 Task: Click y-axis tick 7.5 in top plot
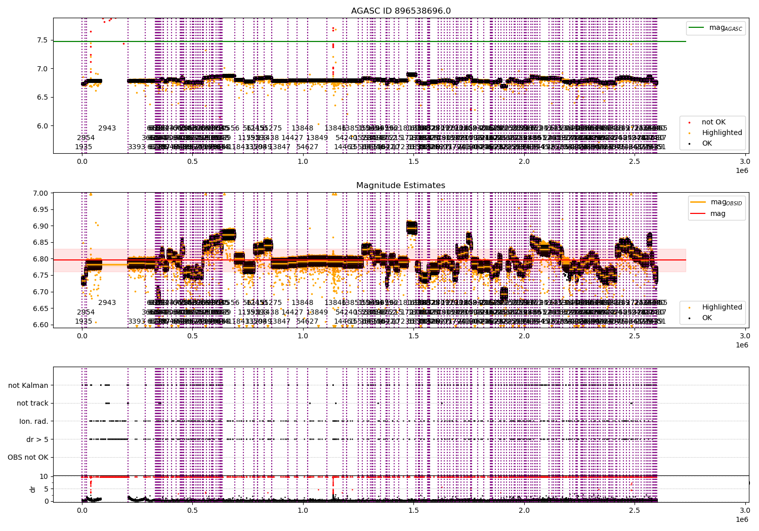(x=42, y=40)
